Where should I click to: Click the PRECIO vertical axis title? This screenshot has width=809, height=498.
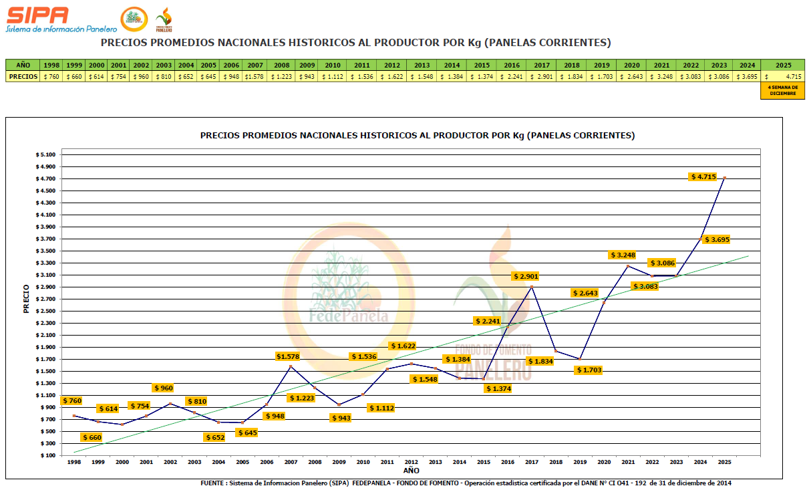[26, 299]
